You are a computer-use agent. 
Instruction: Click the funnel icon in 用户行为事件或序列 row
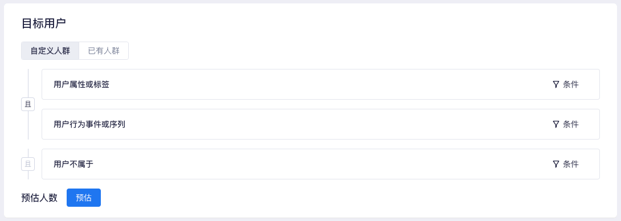[555, 124]
